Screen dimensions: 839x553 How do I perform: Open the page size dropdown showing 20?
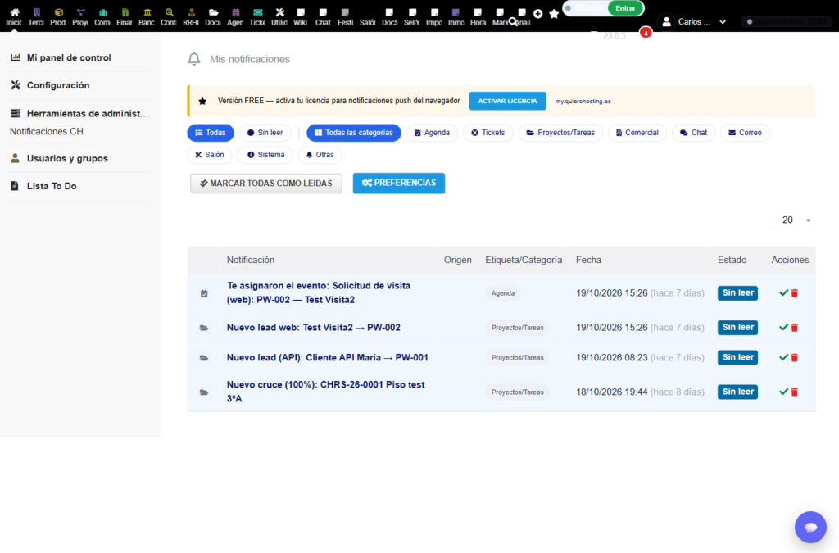pos(792,220)
